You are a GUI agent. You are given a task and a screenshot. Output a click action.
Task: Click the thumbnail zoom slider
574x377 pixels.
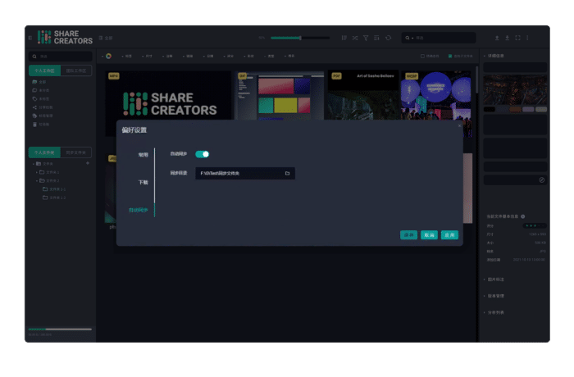coord(300,38)
